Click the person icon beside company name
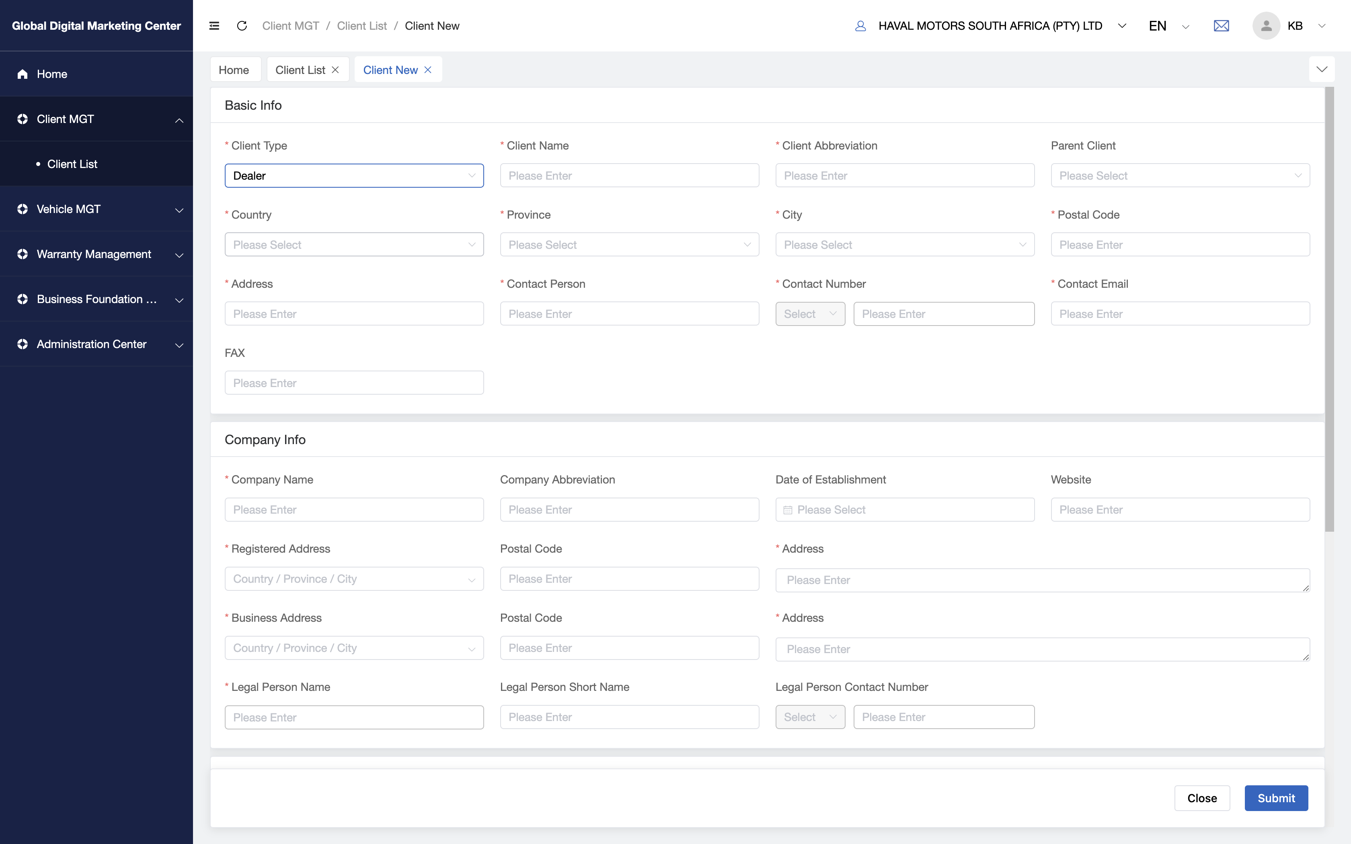The image size is (1351, 844). pos(860,26)
